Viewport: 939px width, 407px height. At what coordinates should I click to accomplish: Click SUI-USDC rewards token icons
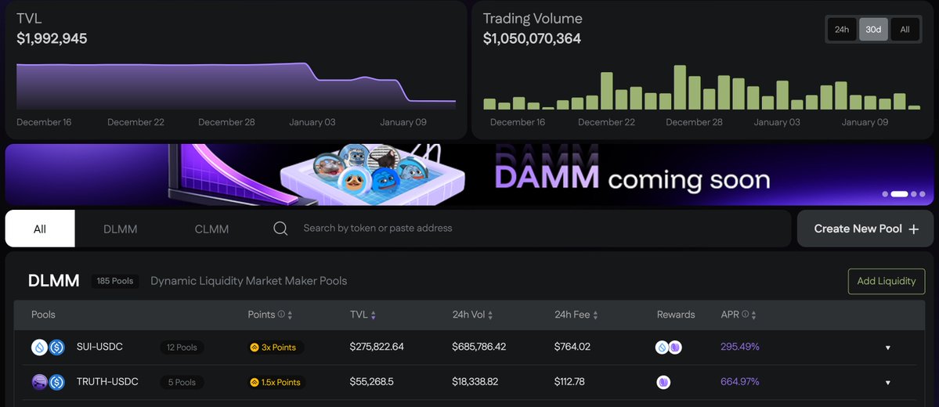(x=668, y=348)
